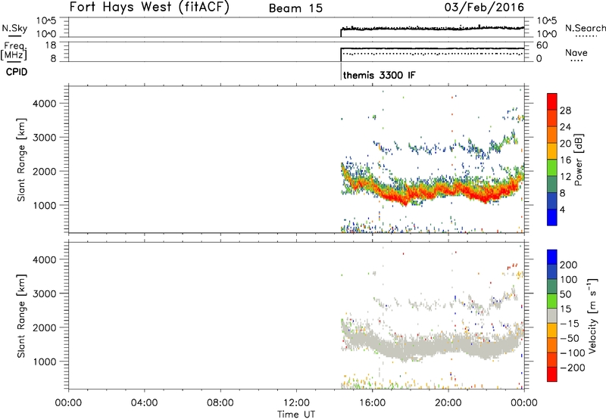The width and height of the screenshot is (606, 419).
Task: Click the velocity scale value '200'
Action: click(x=569, y=265)
